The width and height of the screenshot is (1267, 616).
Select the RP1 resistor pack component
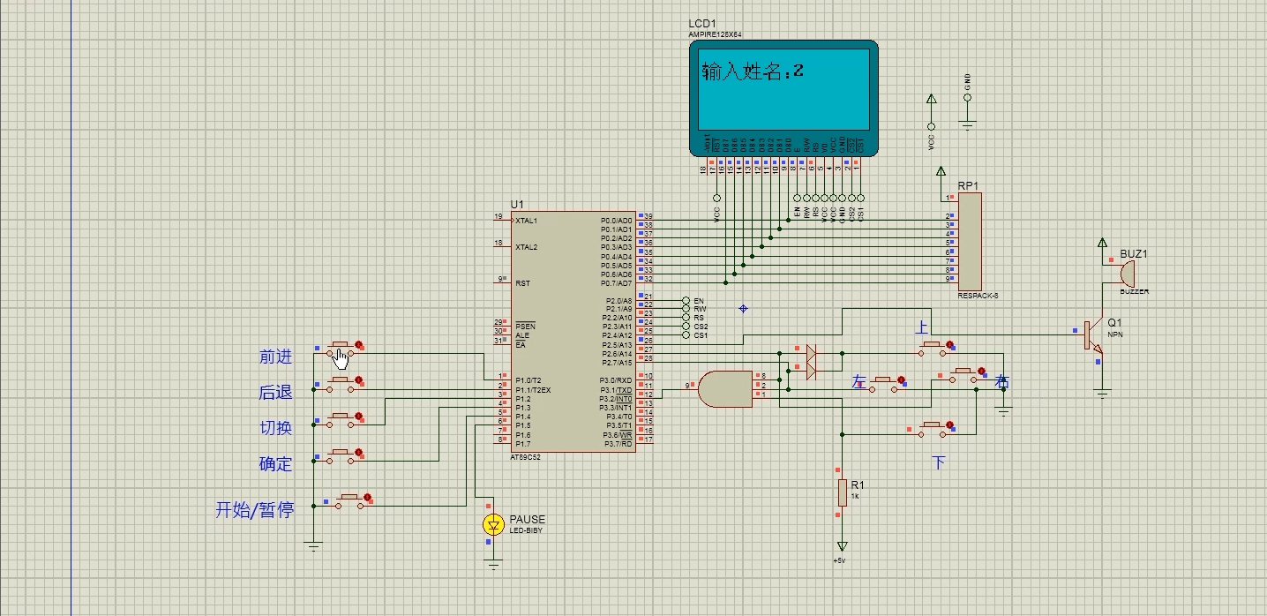(970, 242)
